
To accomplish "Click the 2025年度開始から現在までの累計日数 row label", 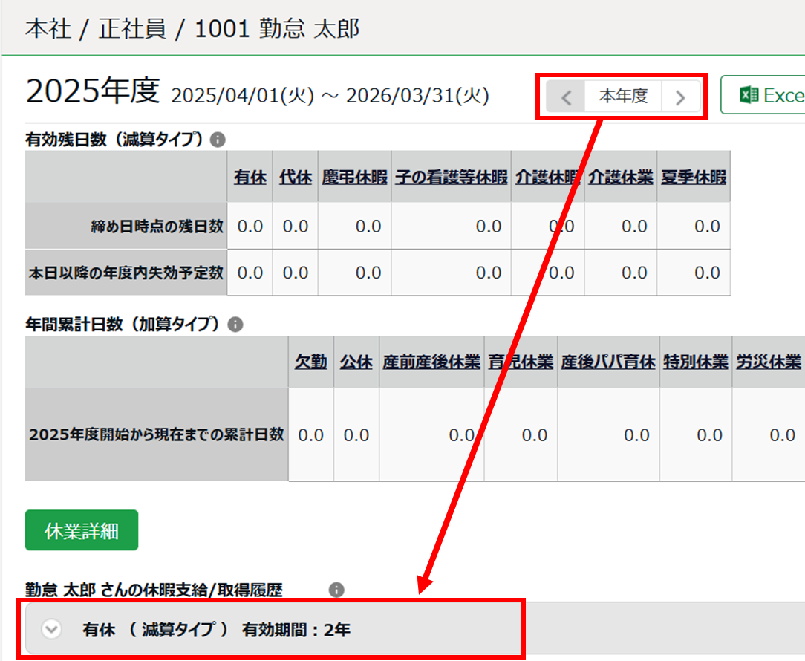I will tap(157, 434).
